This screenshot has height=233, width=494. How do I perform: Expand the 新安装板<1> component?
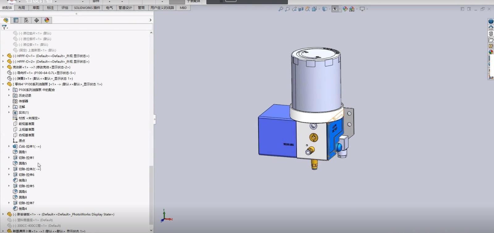(3, 214)
